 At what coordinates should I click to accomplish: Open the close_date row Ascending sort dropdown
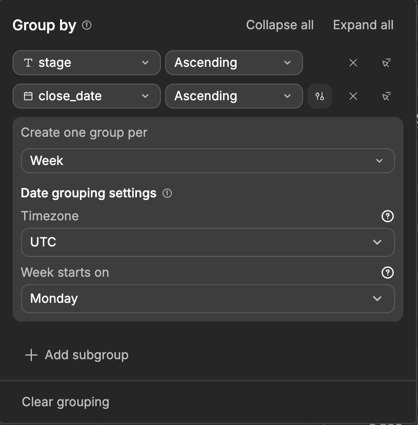234,96
